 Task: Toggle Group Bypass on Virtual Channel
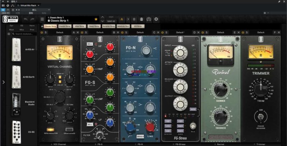coord(69,129)
